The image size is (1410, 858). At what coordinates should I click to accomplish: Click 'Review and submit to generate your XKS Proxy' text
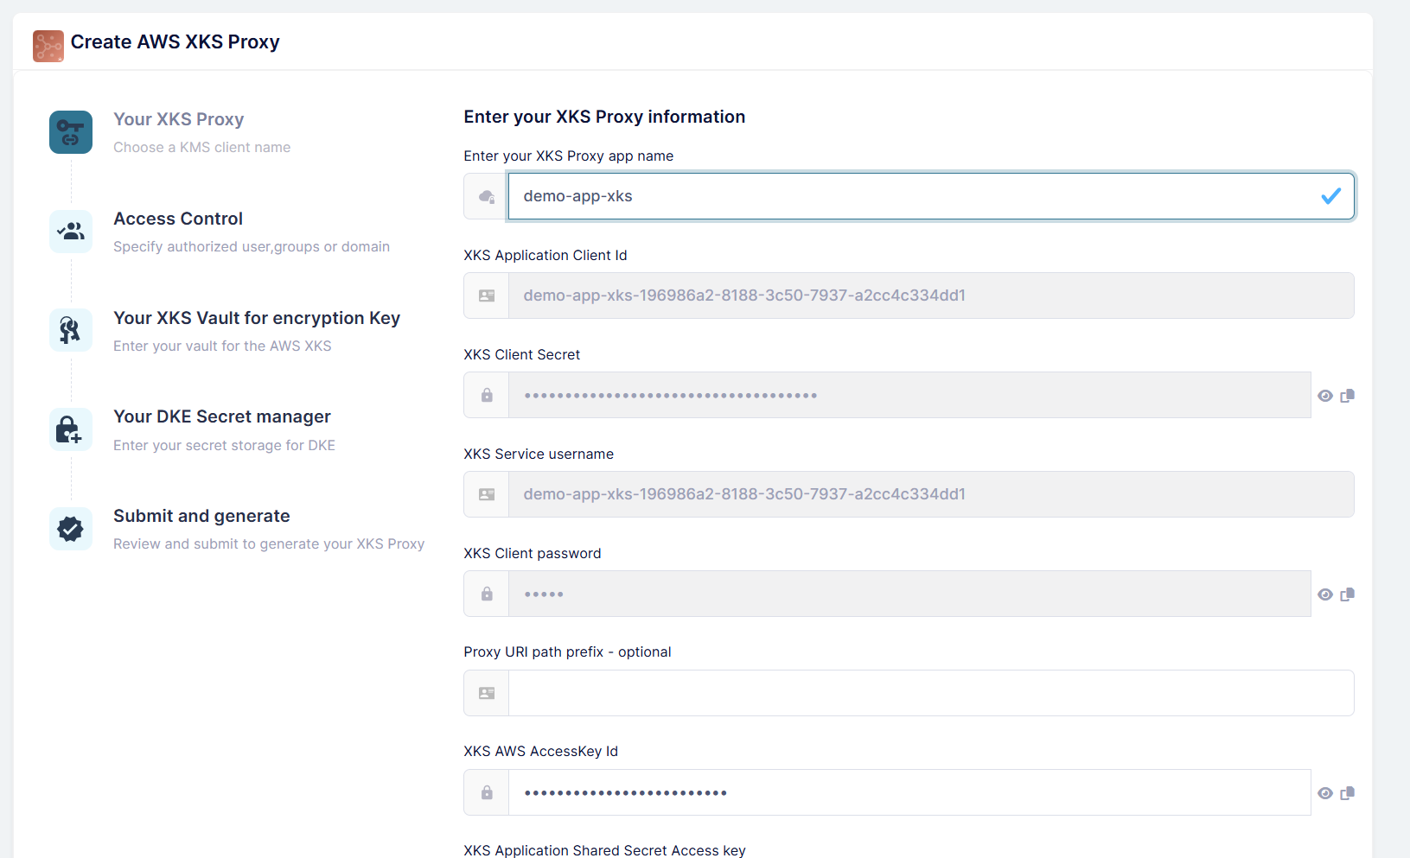pyautogui.click(x=269, y=543)
